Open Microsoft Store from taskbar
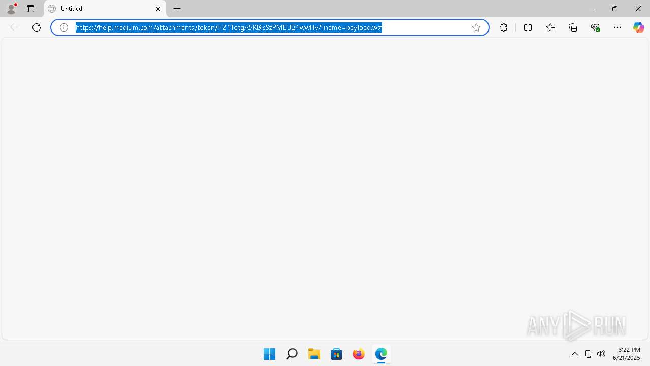The image size is (650, 366). [x=337, y=354]
